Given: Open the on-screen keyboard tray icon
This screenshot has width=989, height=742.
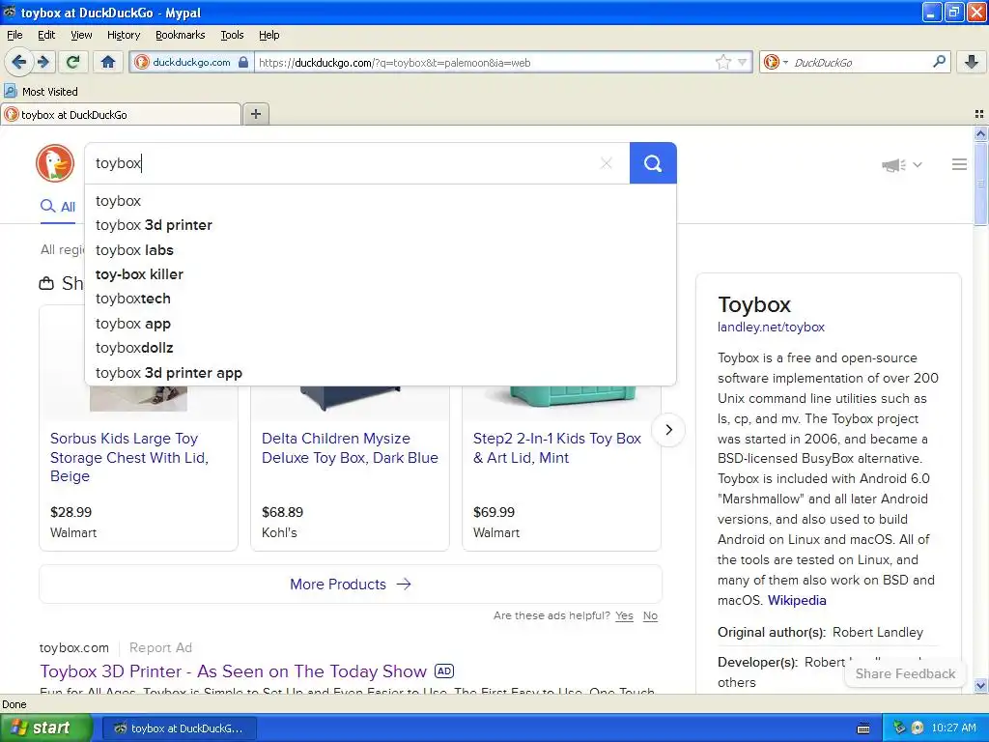Looking at the screenshot, I should click(x=863, y=728).
